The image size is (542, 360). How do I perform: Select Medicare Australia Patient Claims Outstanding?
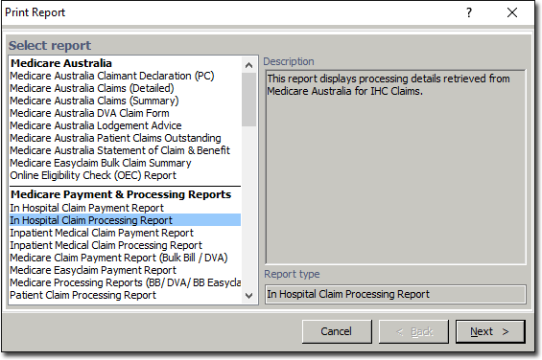coord(115,138)
